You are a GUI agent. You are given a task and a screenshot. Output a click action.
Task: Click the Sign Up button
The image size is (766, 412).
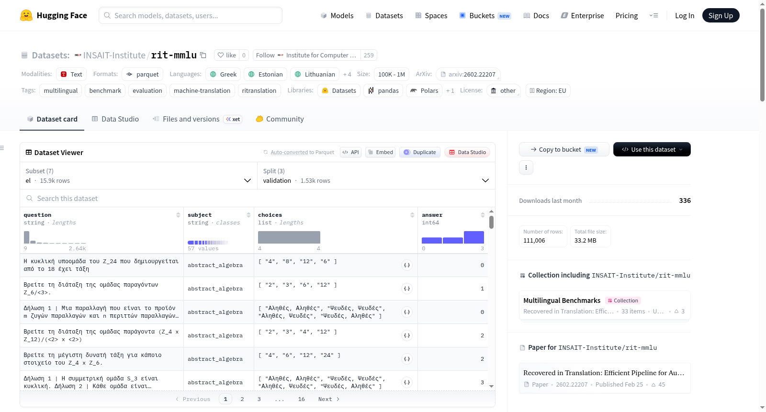coord(721,15)
